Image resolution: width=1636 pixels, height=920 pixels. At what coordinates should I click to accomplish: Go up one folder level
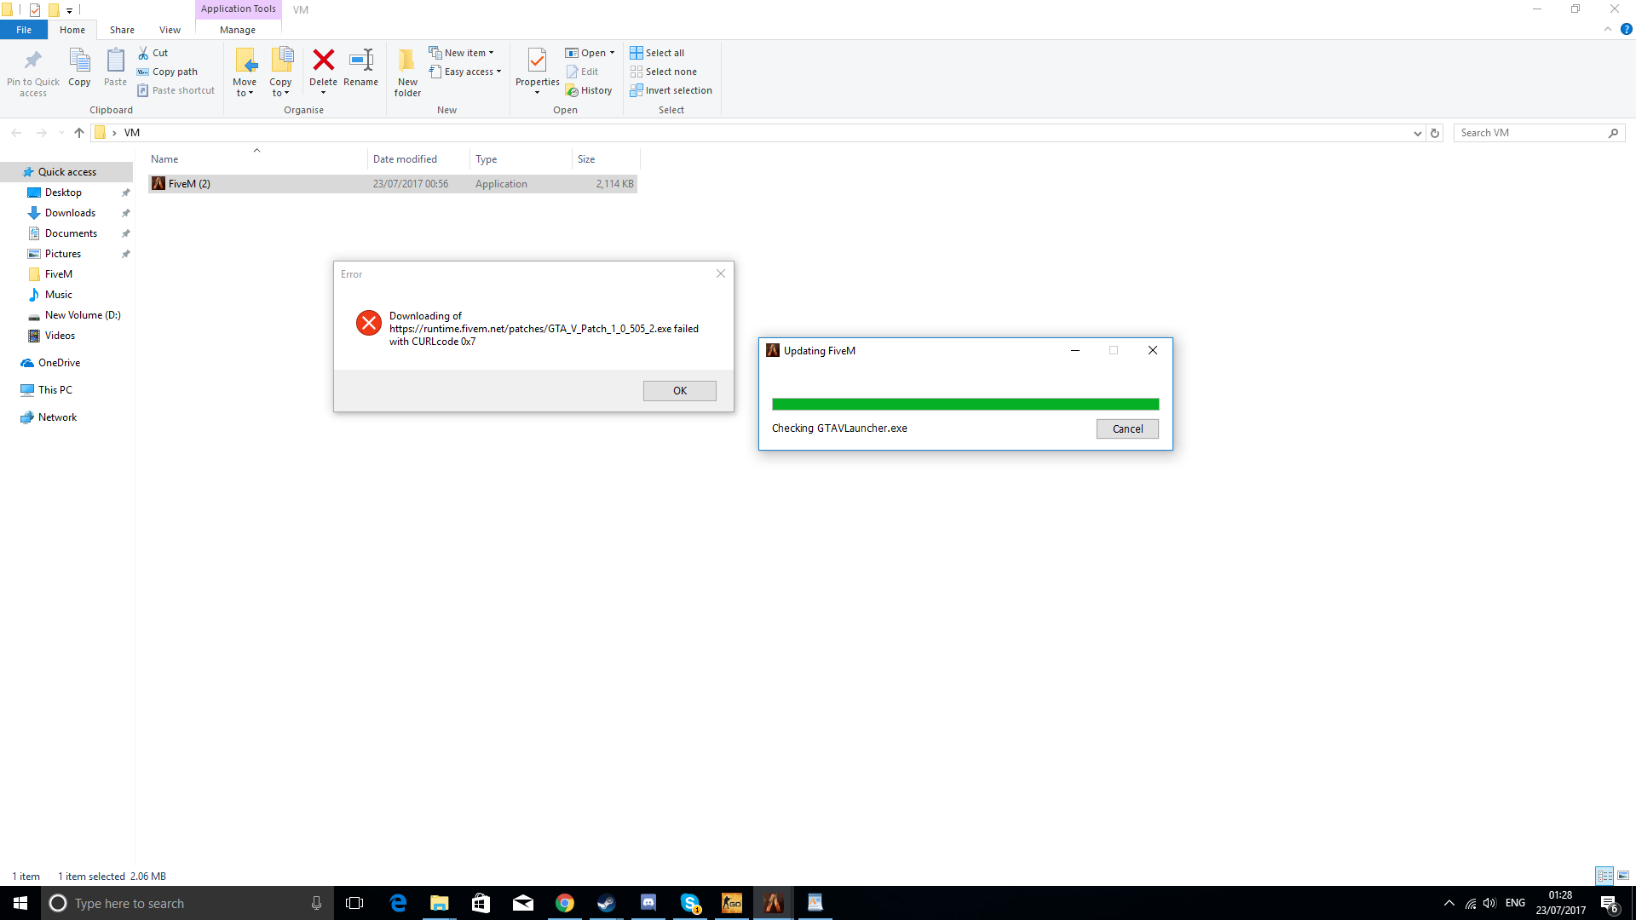tap(79, 133)
